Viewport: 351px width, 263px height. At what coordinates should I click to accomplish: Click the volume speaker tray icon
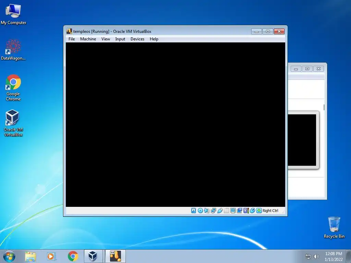316,256
